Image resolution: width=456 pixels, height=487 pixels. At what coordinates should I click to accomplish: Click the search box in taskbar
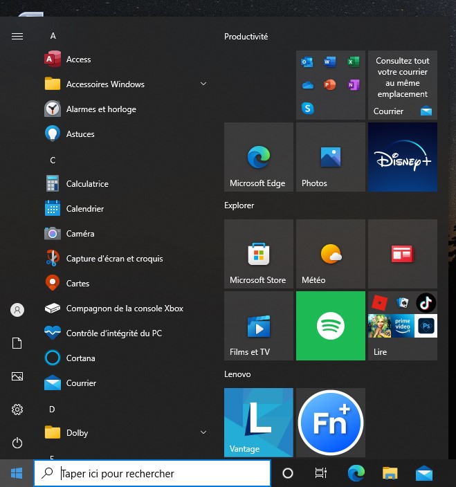click(x=152, y=474)
